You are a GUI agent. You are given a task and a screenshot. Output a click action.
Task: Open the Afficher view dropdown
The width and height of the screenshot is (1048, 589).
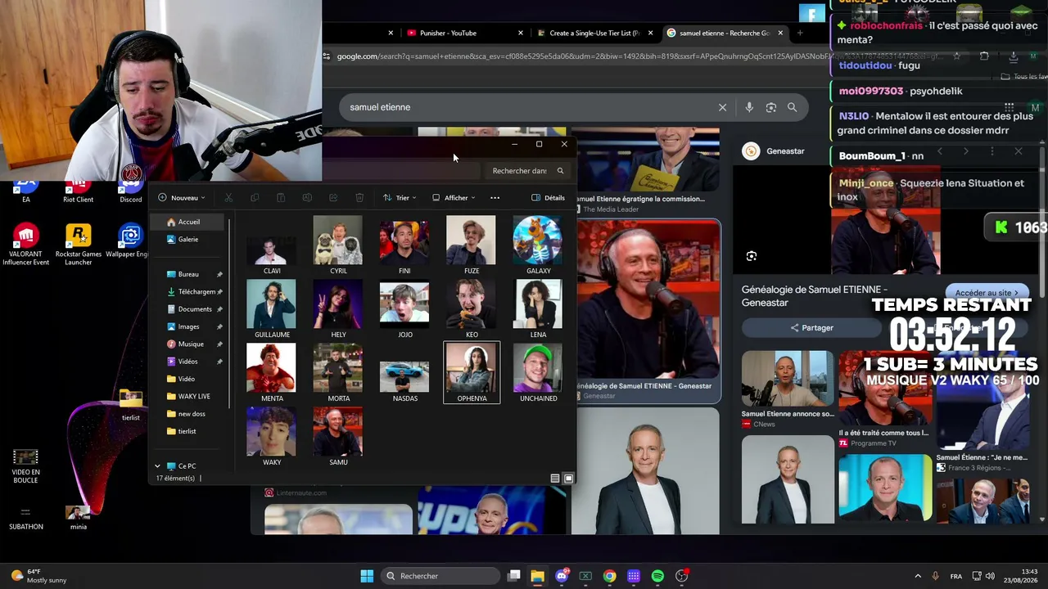[454, 198]
